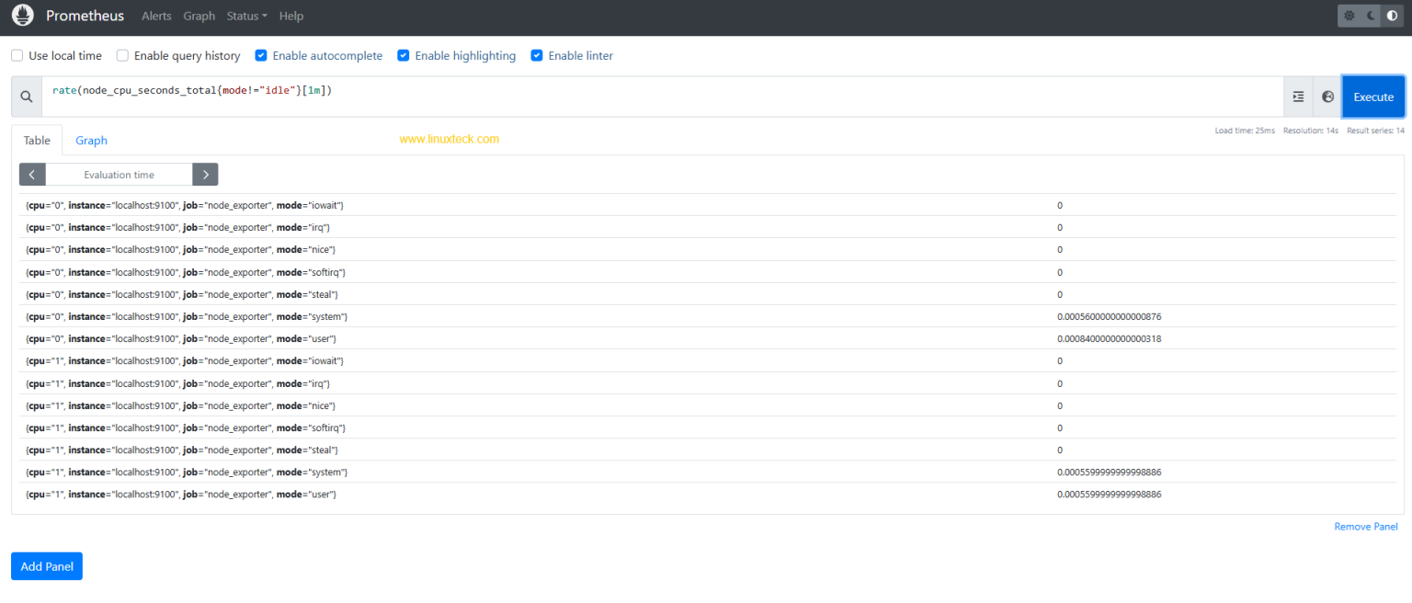Select the cpu="1" mode="irq" series label
The image size is (1412, 603).
pos(177,383)
